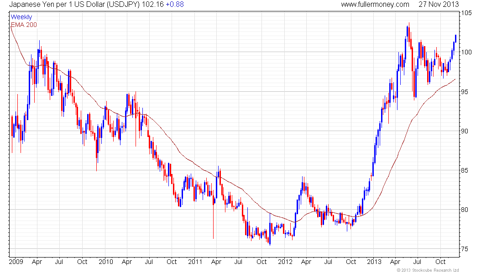
Task: Click the 90 price axis label
Action: point(465,131)
